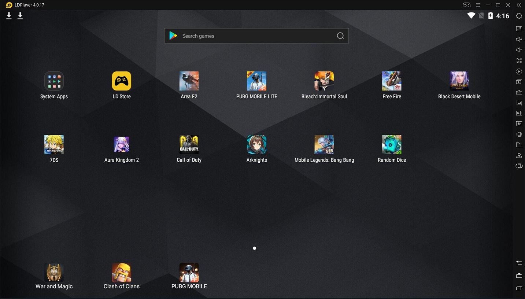Open the multi-instance manager icon
The width and height of the screenshot is (525, 299).
[519, 82]
